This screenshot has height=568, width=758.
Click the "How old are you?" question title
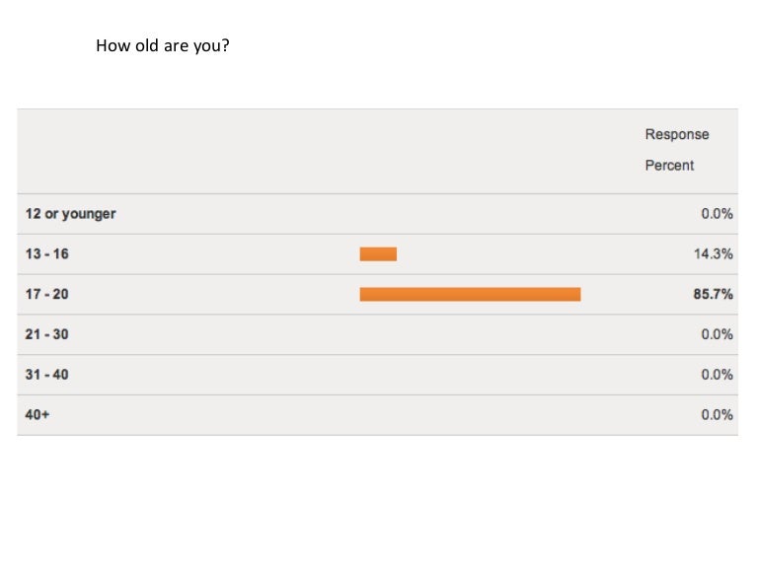(162, 45)
